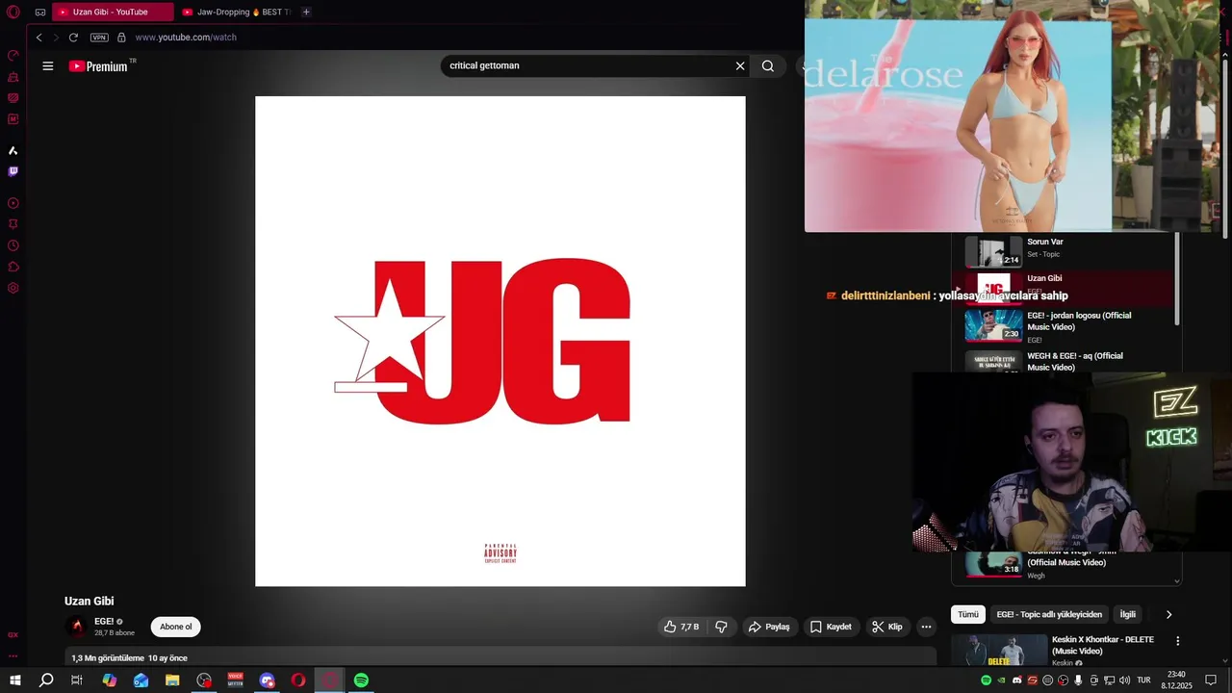Share the video with Paylaş button

pyautogui.click(x=769, y=627)
